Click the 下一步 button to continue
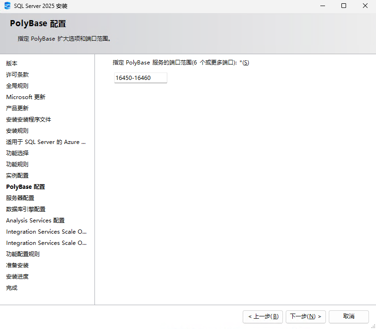376x329 pixels. click(305, 316)
